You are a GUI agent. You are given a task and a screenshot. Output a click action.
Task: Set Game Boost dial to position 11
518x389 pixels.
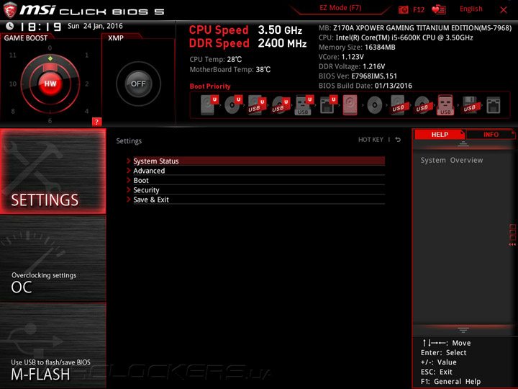(x=13, y=55)
